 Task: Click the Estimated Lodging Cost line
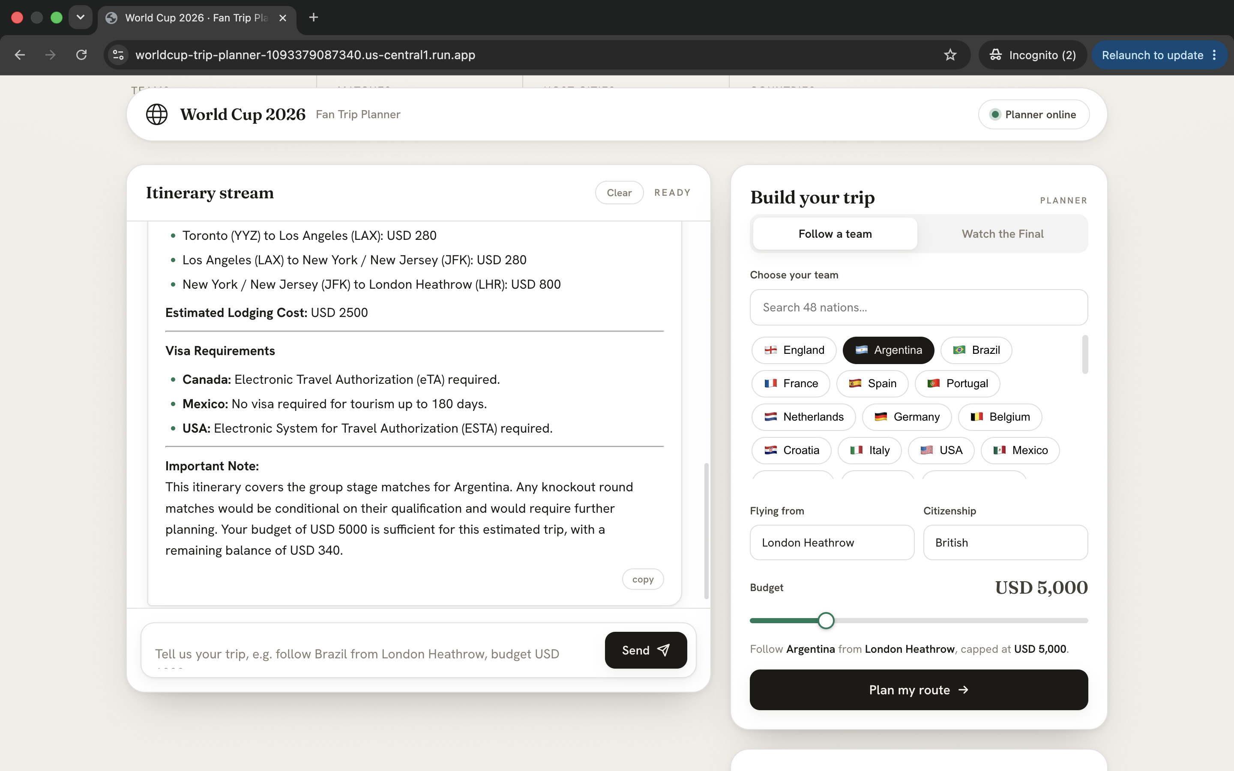pyautogui.click(x=266, y=313)
